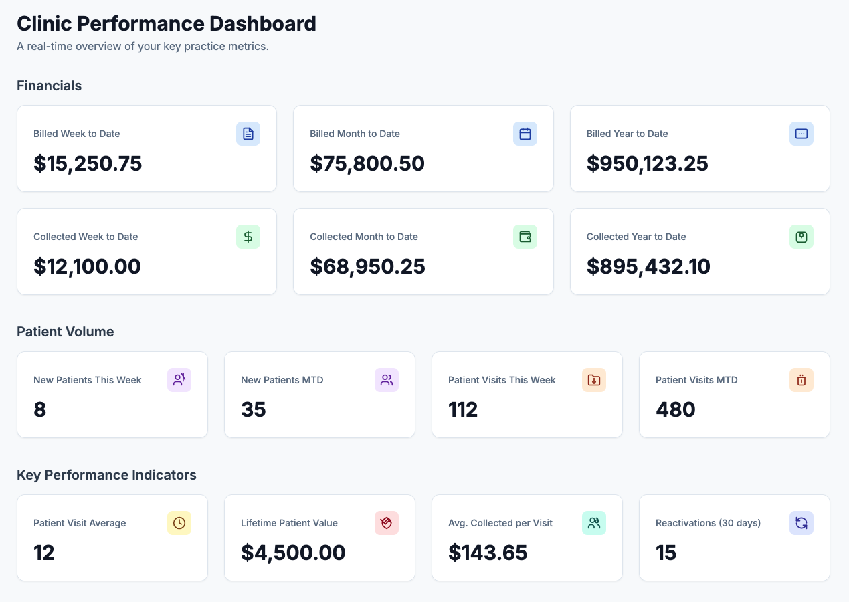
Task: Click the red icon on Lifetime Patient Value
Action: click(x=387, y=523)
